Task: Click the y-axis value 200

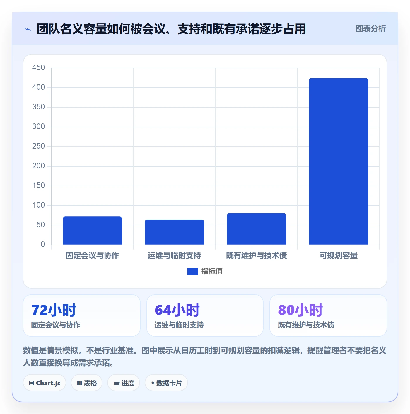Action: 38,166
